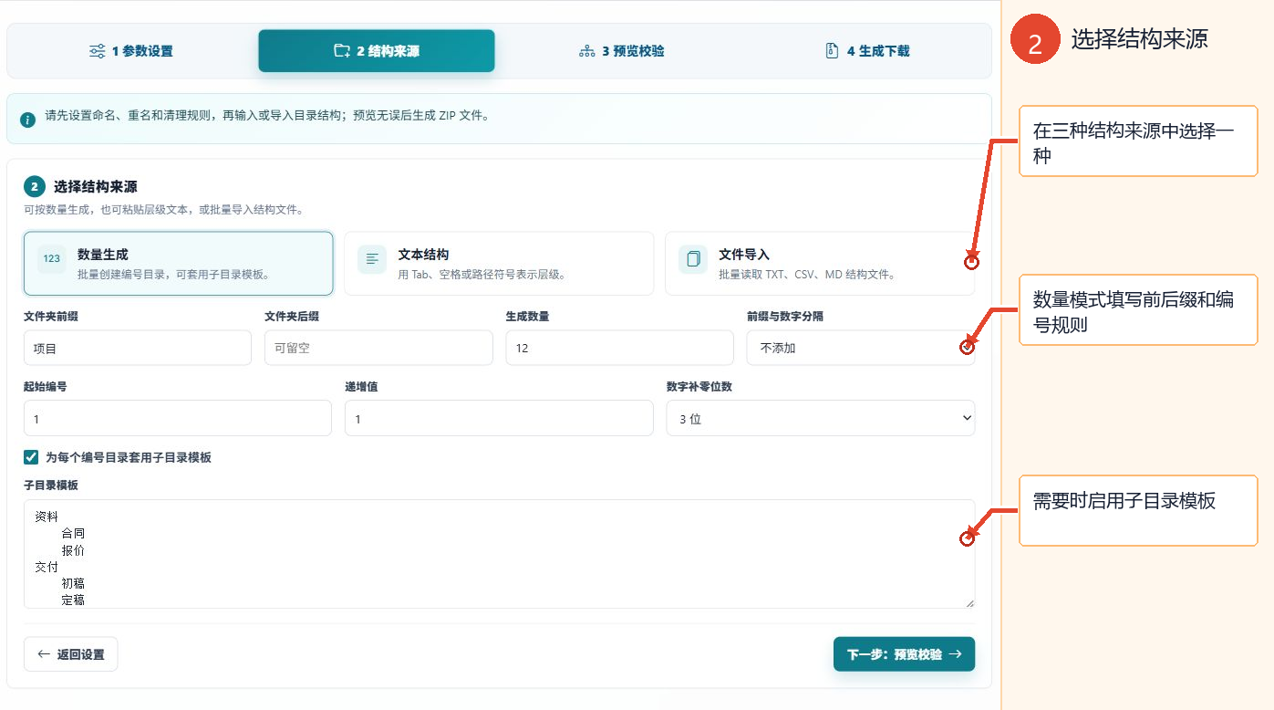The image size is (1274, 710).
Task: Click the 文件夹前缀 input containing 项目
Action: pyautogui.click(x=138, y=348)
